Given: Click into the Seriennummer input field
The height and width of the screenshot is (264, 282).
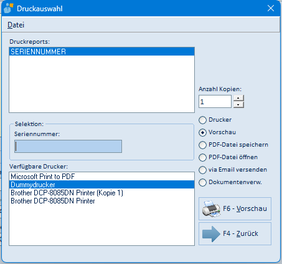Looking at the screenshot, I should [x=68, y=146].
